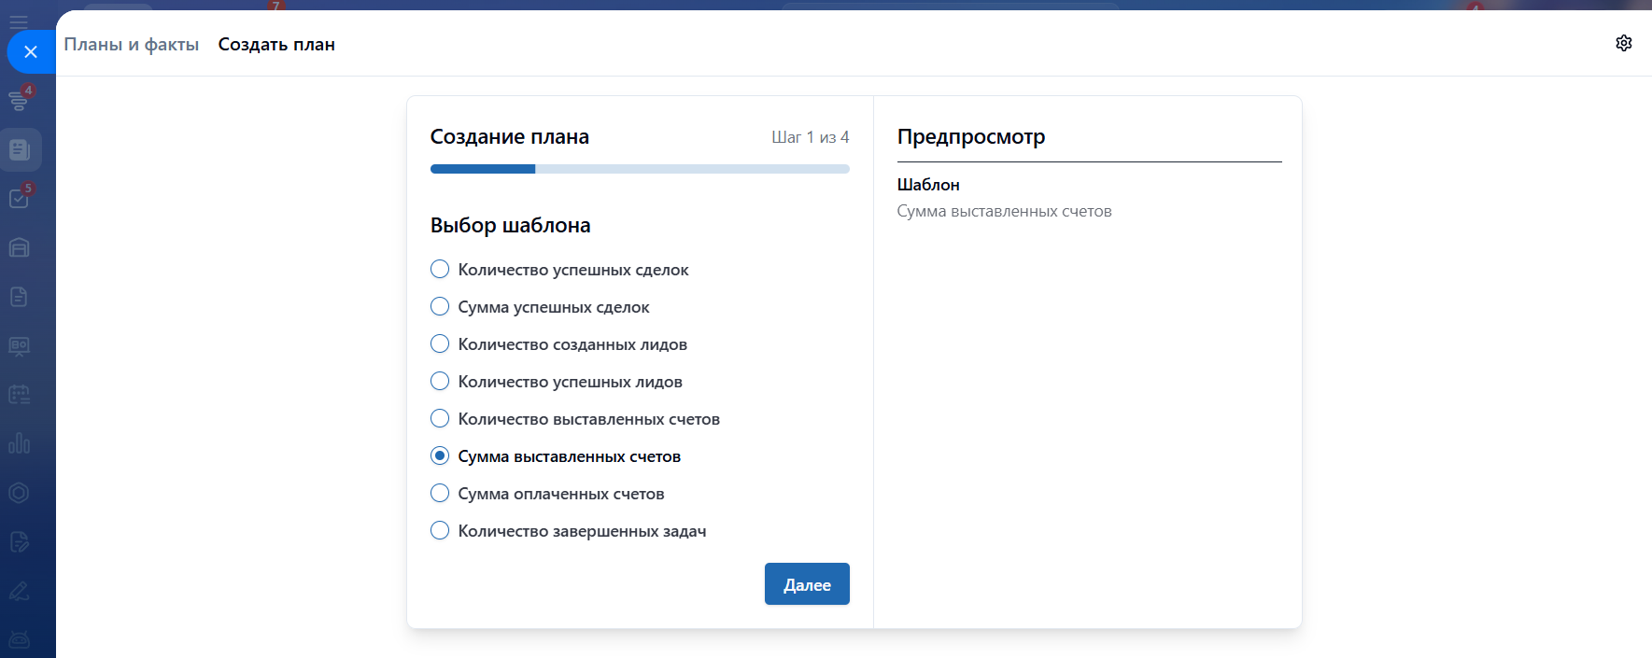Open the settings gear icon
The height and width of the screenshot is (658, 1652).
click(x=1623, y=43)
